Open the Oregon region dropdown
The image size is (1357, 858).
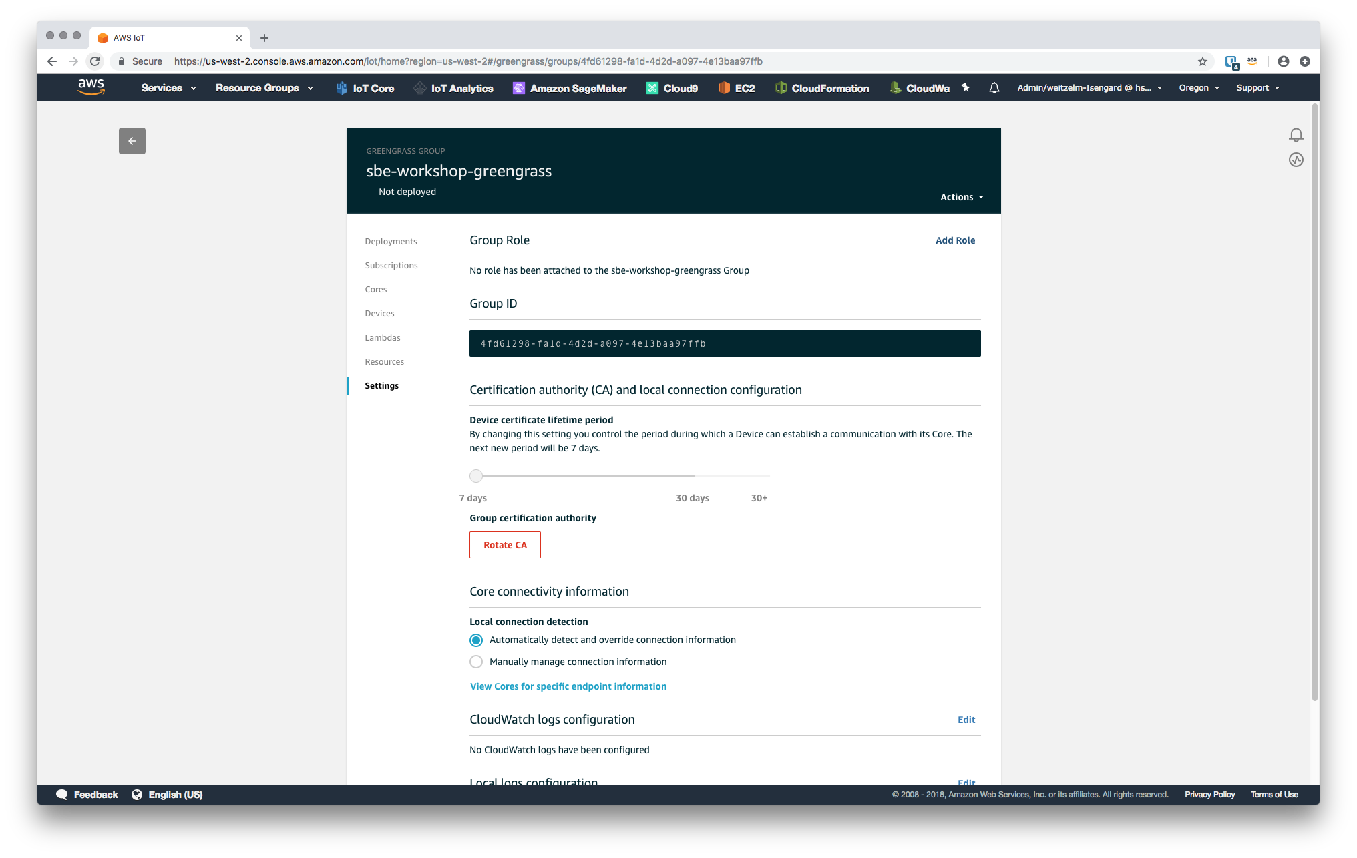point(1199,88)
